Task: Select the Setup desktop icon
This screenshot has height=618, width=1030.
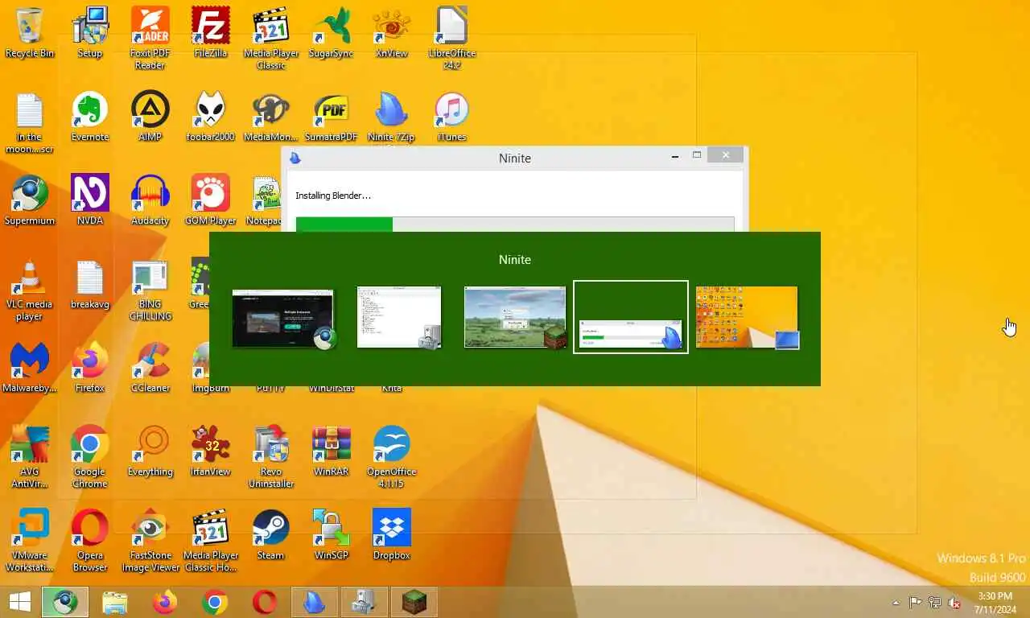Action: 90,32
